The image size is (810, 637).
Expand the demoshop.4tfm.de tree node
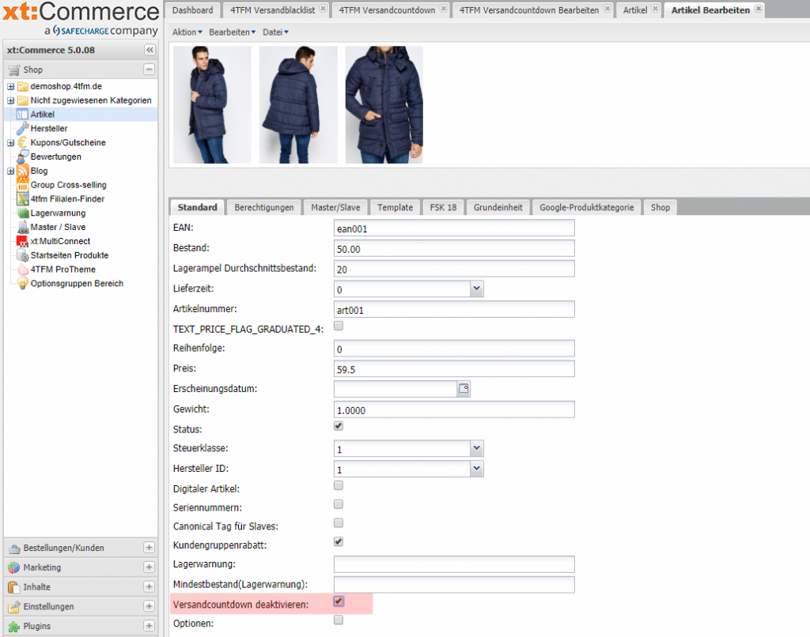click(x=10, y=86)
